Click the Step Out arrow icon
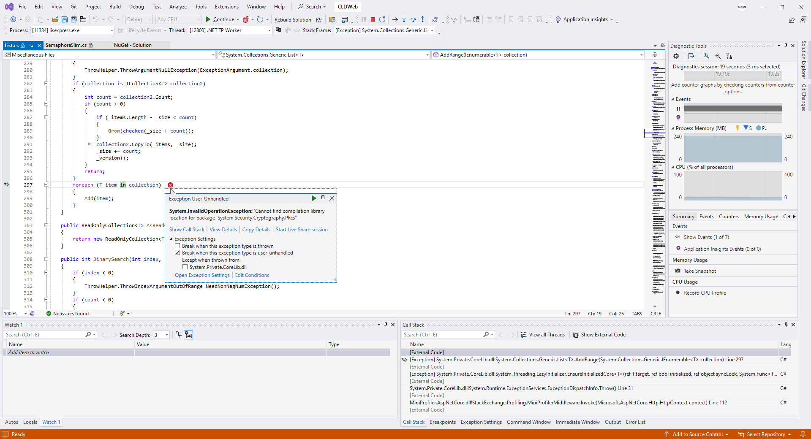Screen dimensions: 811x439 click(422, 19)
